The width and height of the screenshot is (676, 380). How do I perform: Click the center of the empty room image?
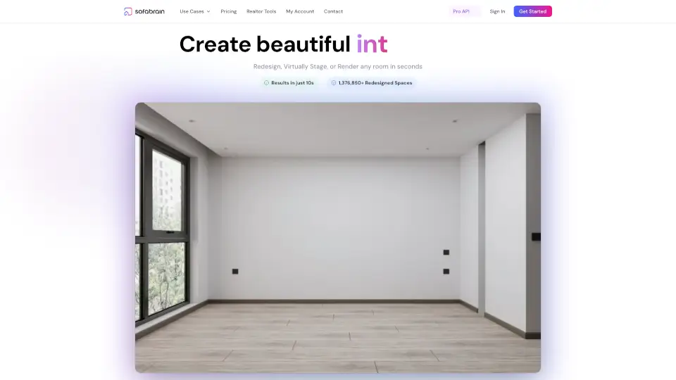tap(338, 237)
